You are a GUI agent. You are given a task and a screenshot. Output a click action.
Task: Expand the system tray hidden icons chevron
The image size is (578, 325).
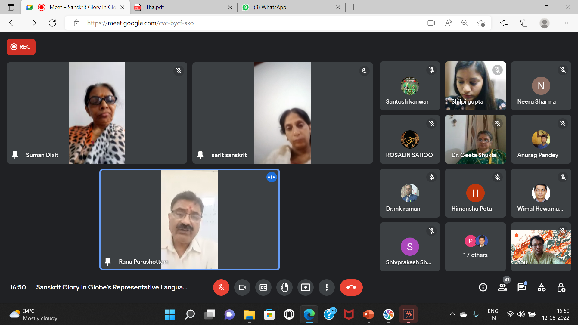(x=452, y=314)
